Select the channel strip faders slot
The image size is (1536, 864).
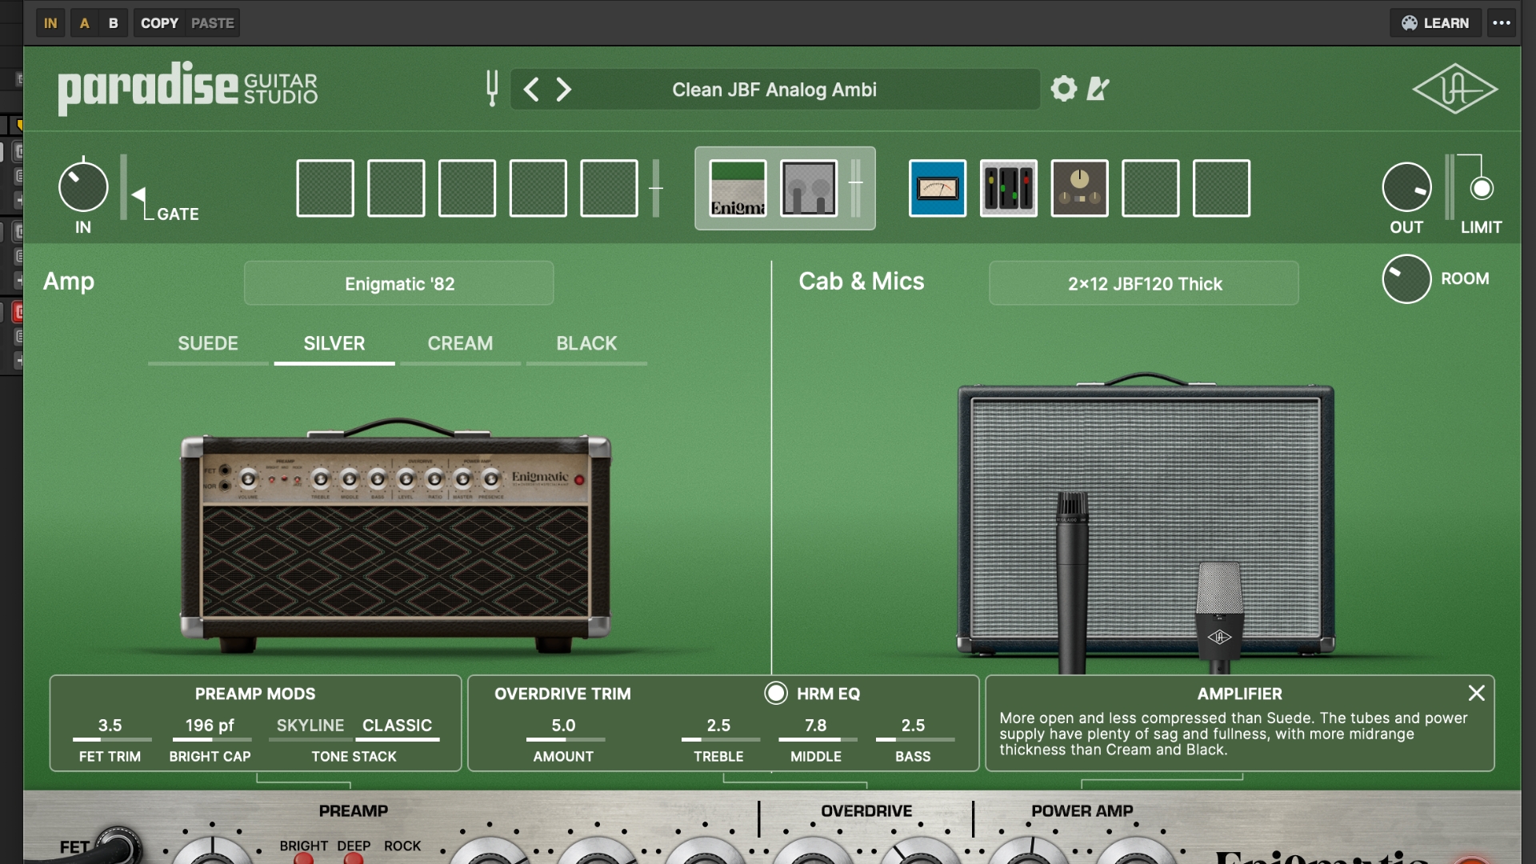point(1008,187)
